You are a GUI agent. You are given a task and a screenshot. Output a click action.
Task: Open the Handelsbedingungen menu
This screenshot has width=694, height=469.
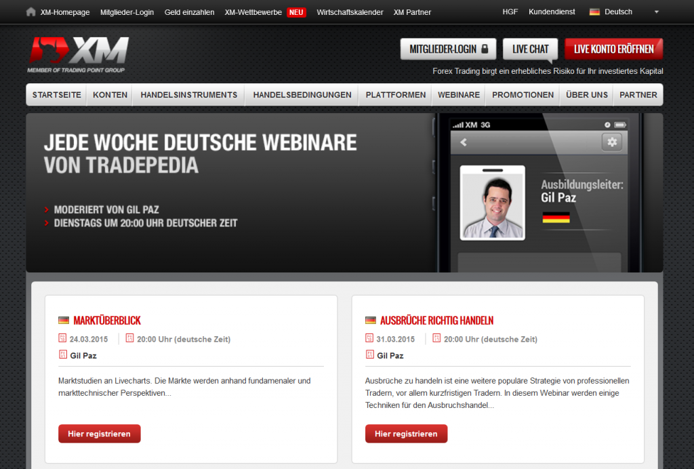point(302,95)
